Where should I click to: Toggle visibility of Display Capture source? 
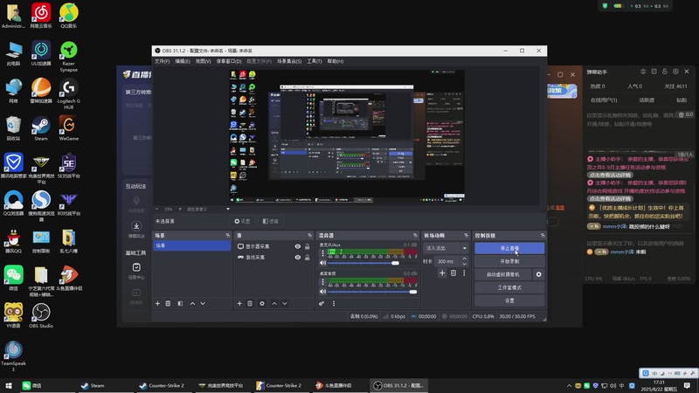tap(298, 246)
